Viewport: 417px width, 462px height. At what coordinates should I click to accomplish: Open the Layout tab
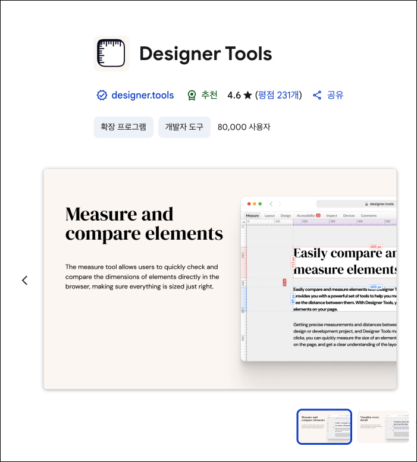[269, 215]
